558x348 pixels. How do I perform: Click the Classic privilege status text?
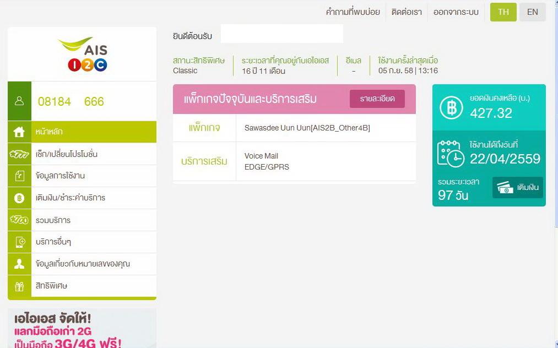185,70
